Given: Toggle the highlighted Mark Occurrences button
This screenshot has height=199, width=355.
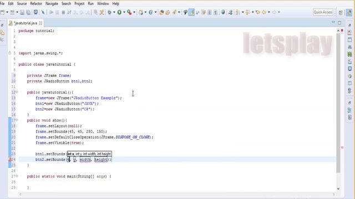Looking at the screenshot, I should [x=191, y=12].
